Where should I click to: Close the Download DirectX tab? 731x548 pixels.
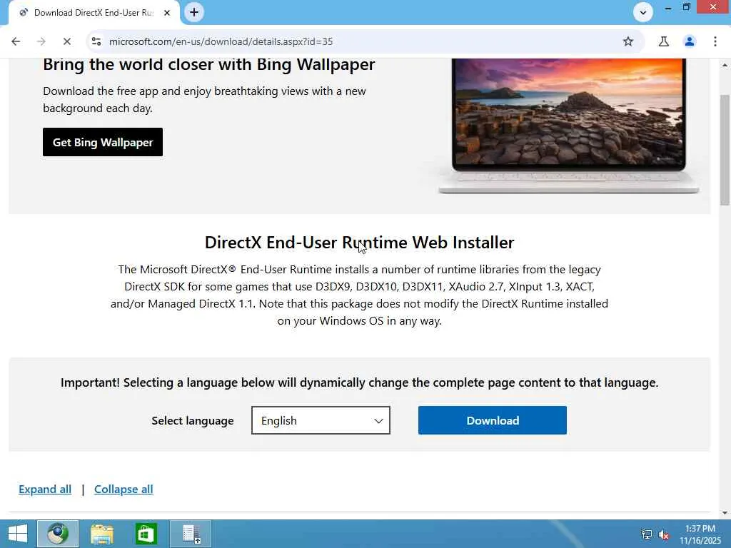pos(167,13)
